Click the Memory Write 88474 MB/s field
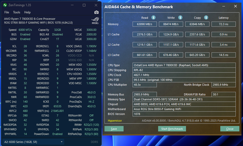 coord(171,24)
